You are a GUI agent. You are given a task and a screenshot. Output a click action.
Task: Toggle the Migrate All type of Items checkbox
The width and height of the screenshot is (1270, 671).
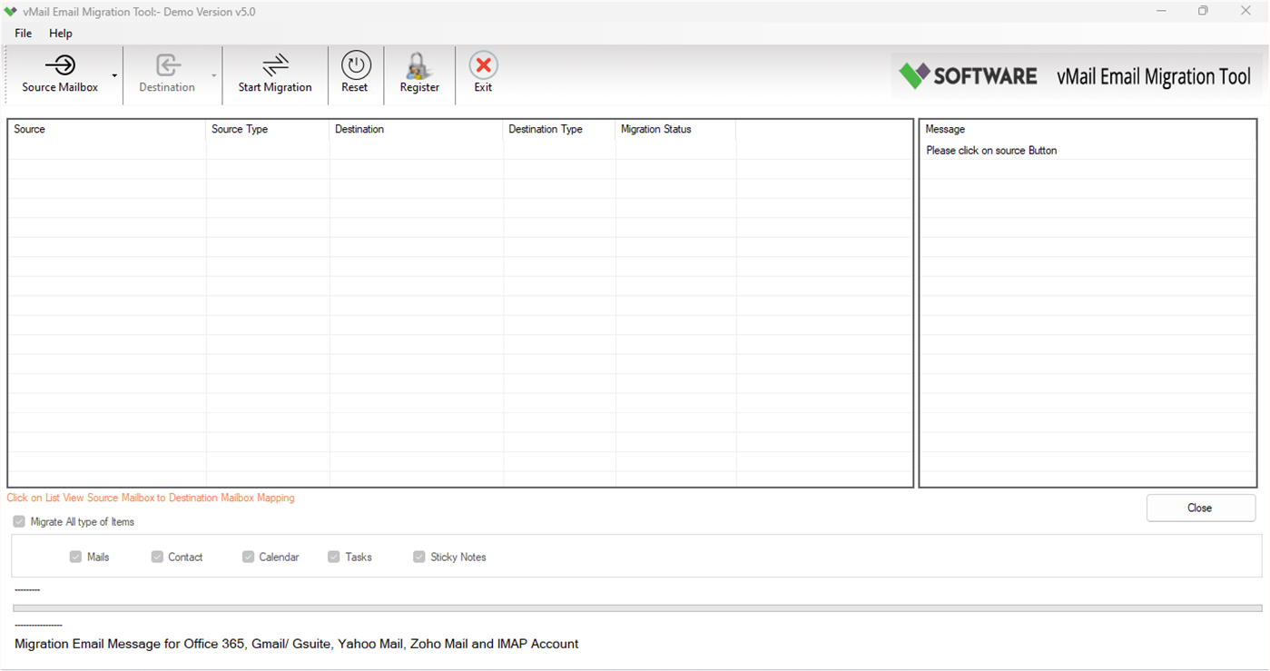click(19, 521)
